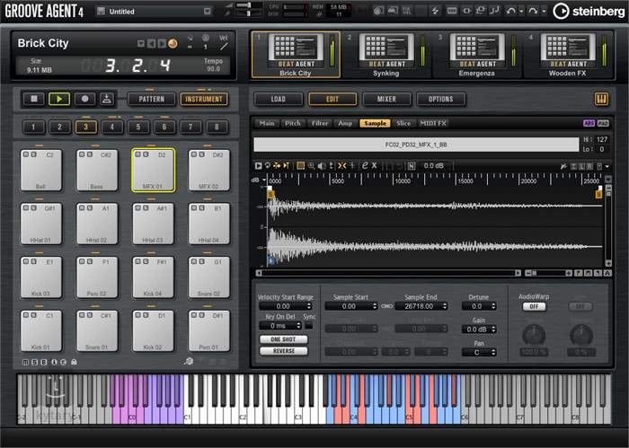The width and height of the screenshot is (629, 448).
Task: Toggle the ABS button in the tab bar
Action: (589, 123)
